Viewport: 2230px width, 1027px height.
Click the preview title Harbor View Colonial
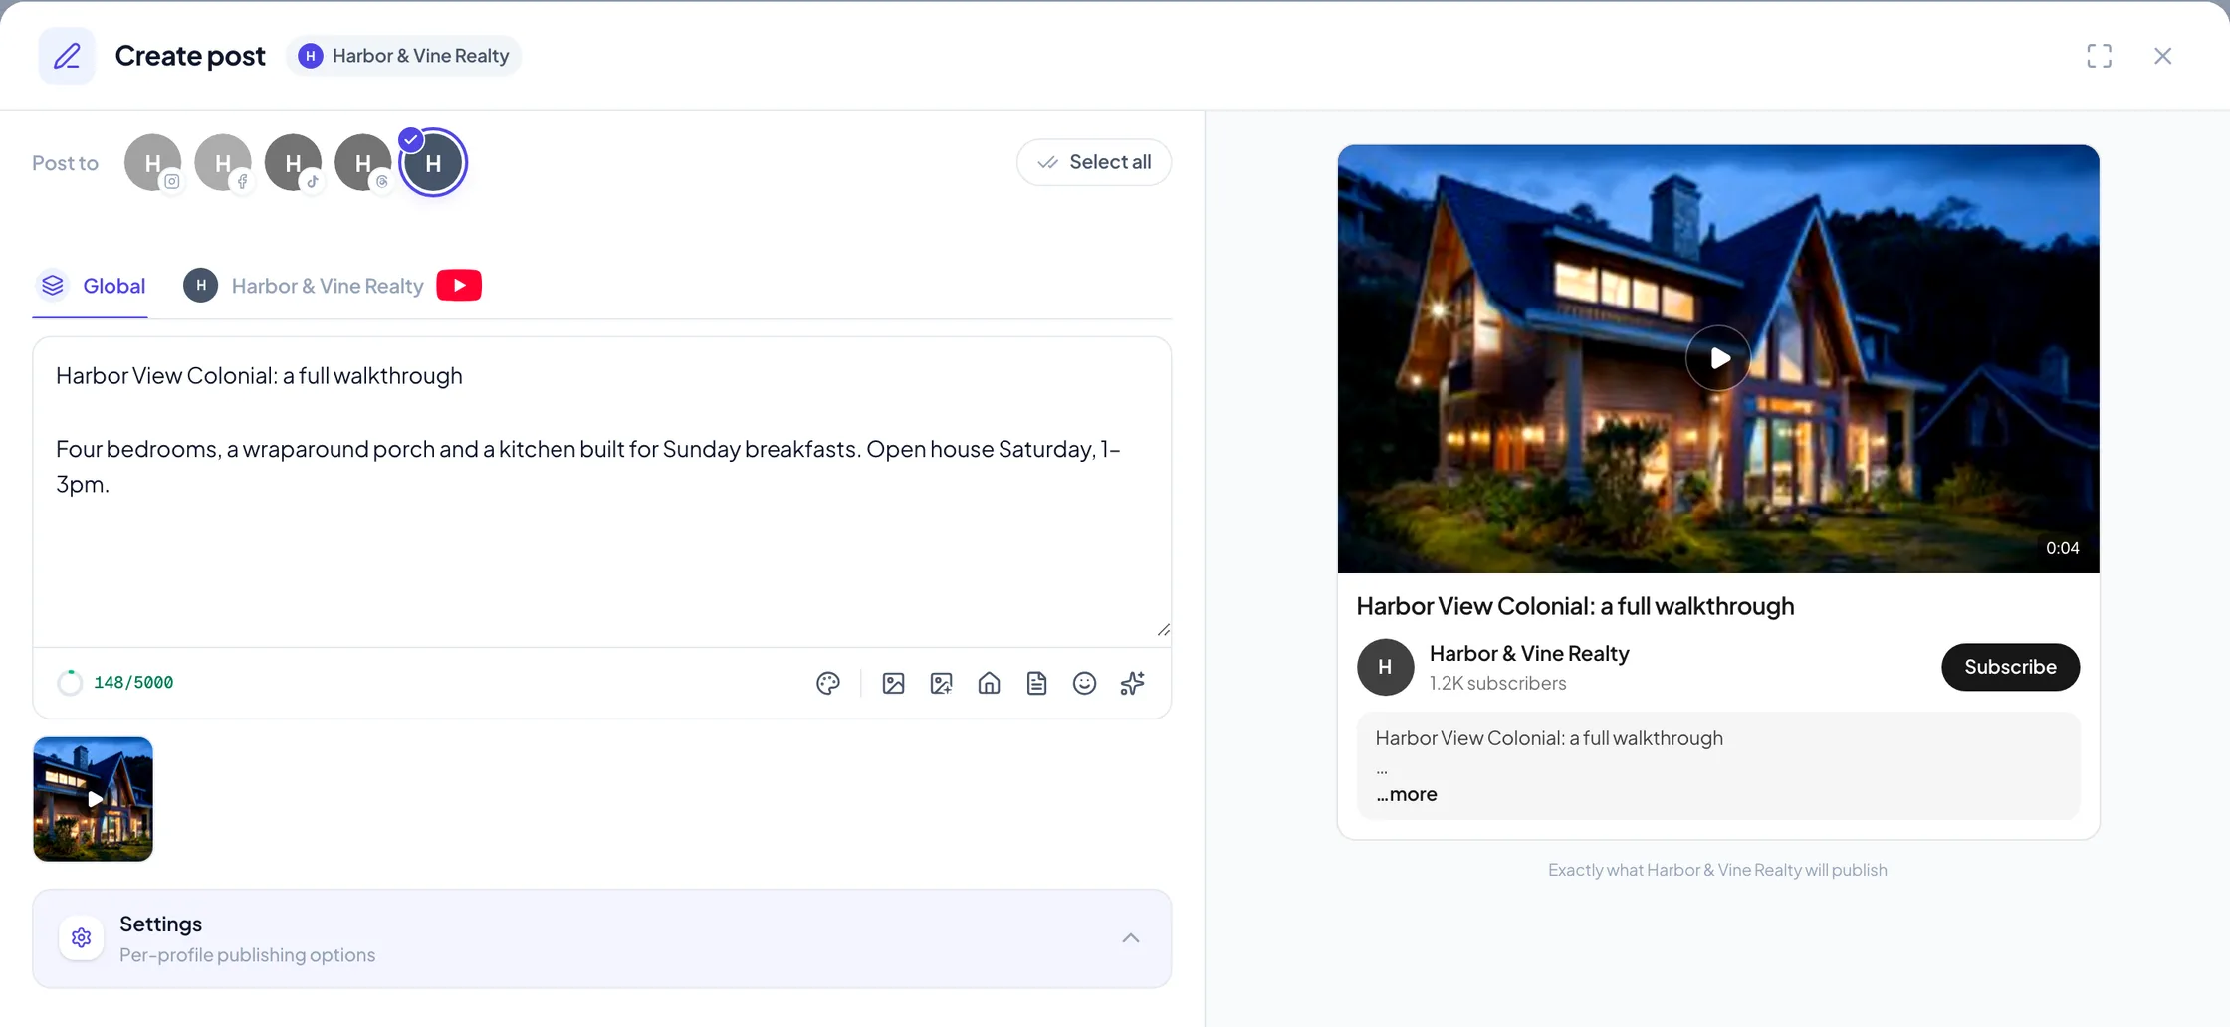tap(1575, 606)
